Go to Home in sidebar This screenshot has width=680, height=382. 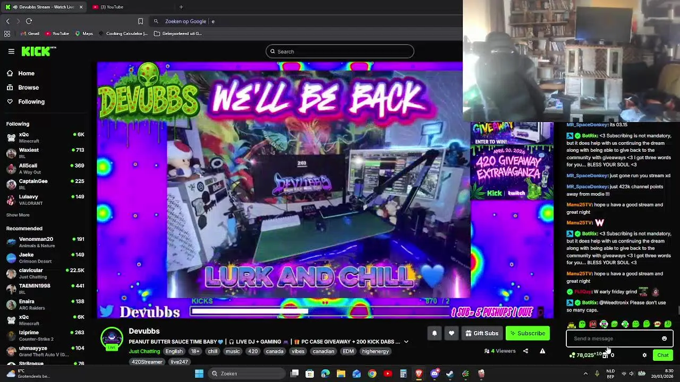[26, 73]
